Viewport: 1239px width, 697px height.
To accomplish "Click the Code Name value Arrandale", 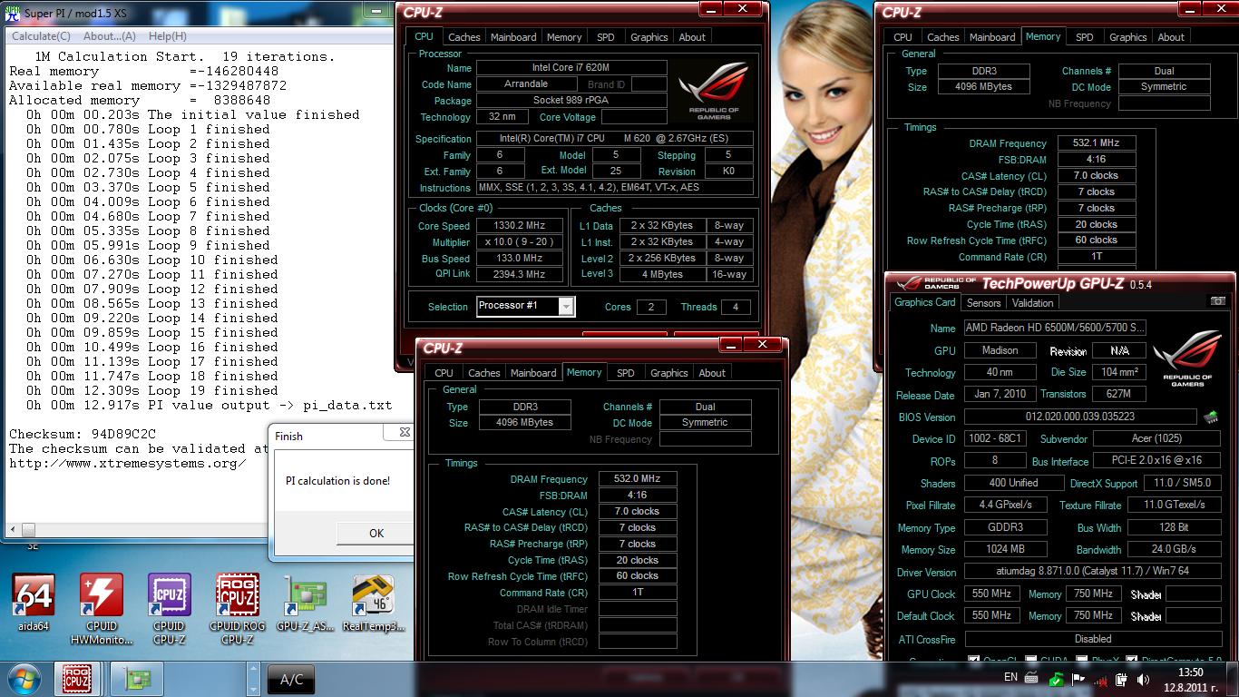I will [x=526, y=84].
